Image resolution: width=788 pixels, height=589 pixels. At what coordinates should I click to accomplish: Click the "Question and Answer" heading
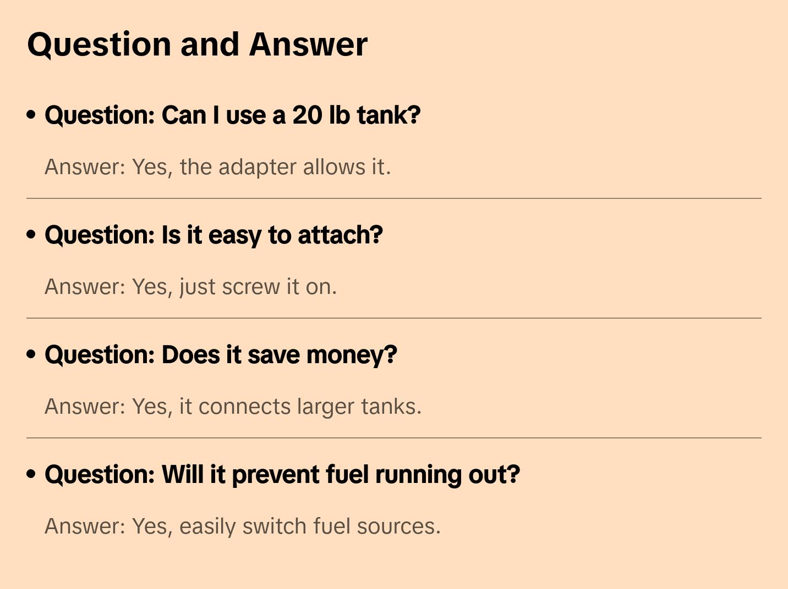[x=197, y=45]
